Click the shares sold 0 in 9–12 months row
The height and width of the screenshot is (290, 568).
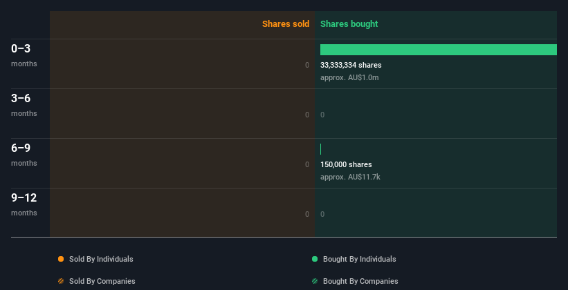(x=307, y=215)
